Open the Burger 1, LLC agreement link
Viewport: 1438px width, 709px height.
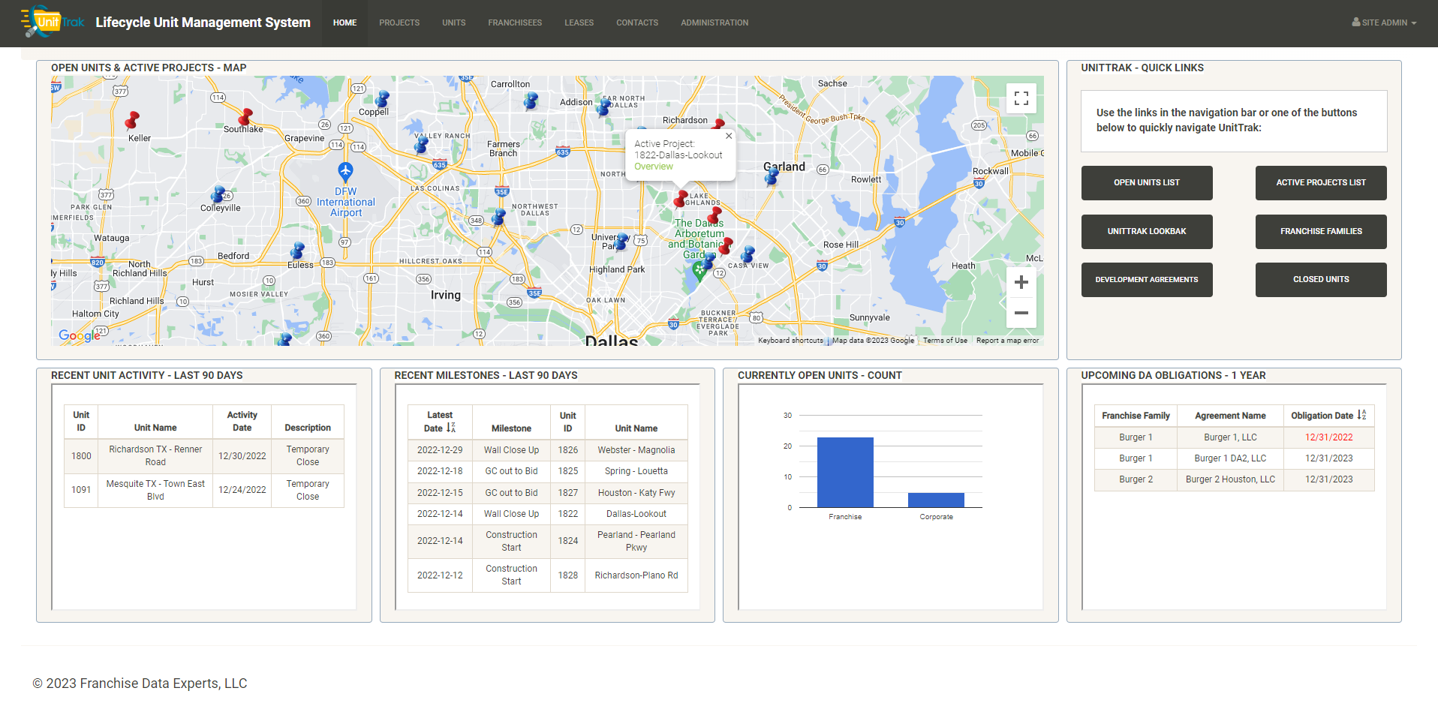coord(1229,437)
